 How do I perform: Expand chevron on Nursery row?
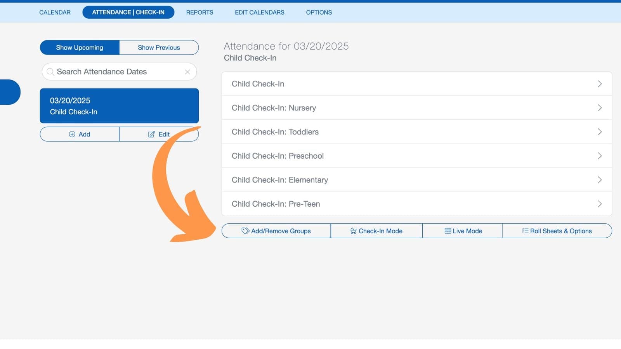point(600,108)
